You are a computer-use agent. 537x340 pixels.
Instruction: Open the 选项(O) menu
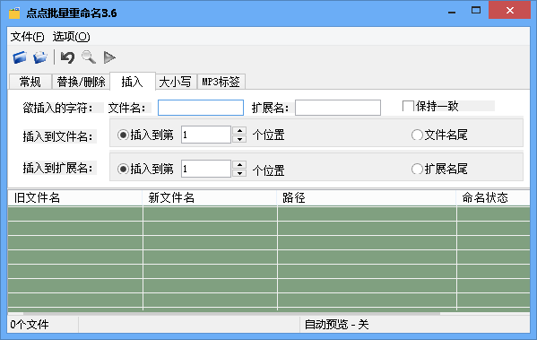[x=71, y=36]
